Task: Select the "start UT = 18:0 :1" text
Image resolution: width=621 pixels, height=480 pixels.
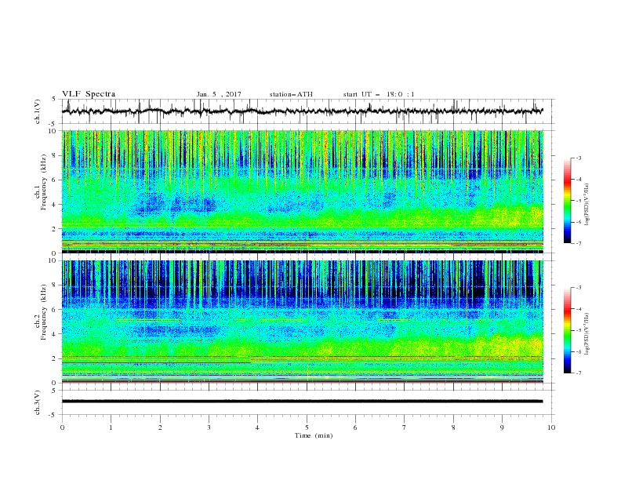Action: pyautogui.click(x=379, y=94)
